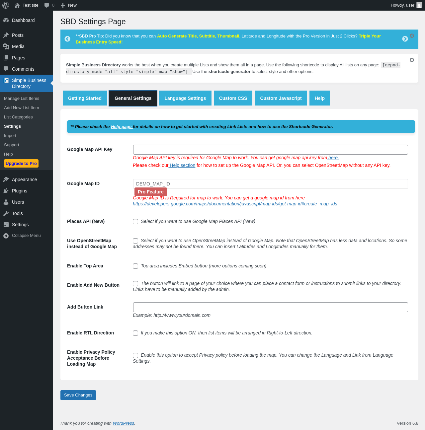
Task: Show the previous Pro tip with left arrow
Action: point(67,39)
